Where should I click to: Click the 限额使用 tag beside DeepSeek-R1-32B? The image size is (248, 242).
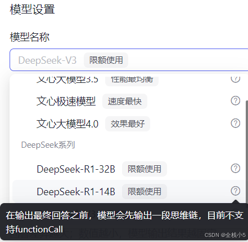(x=145, y=169)
